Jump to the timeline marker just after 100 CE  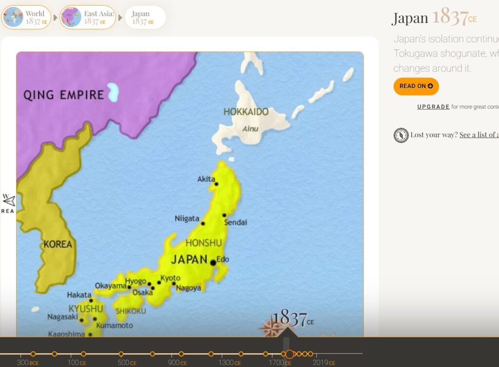pos(83,354)
